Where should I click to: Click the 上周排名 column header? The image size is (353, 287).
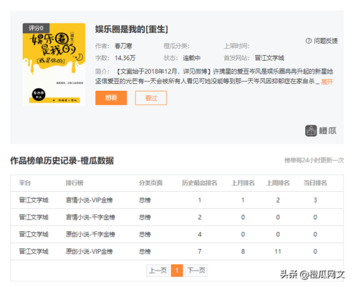pyautogui.click(x=278, y=183)
